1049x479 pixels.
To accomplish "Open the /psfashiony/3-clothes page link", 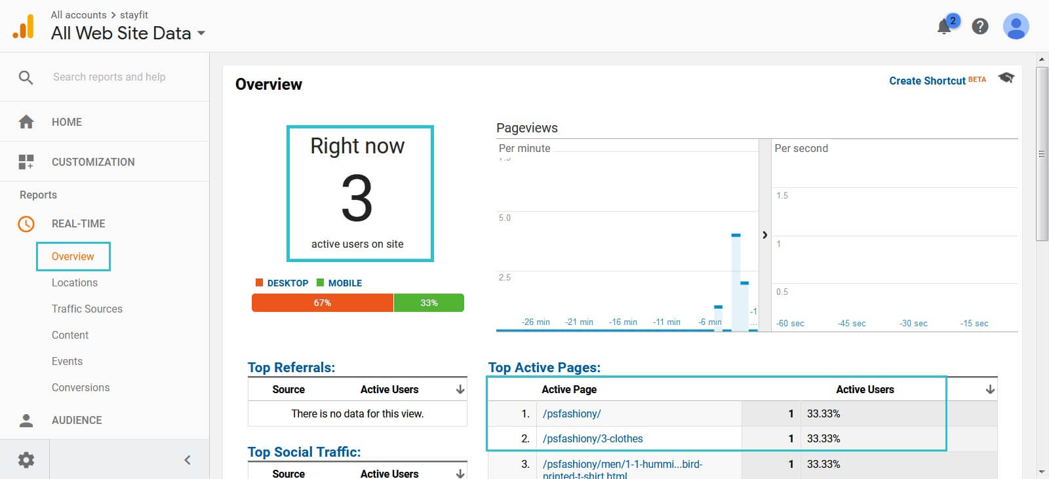I will [593, 438].
